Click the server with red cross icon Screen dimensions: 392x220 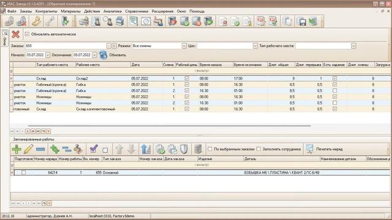[x=197, y=21]
